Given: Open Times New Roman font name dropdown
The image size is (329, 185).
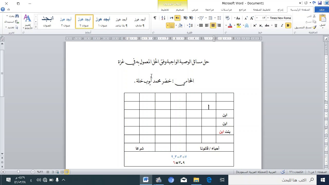Looking at the screenshot, I should pyautogui.click(x=268, y=18).
